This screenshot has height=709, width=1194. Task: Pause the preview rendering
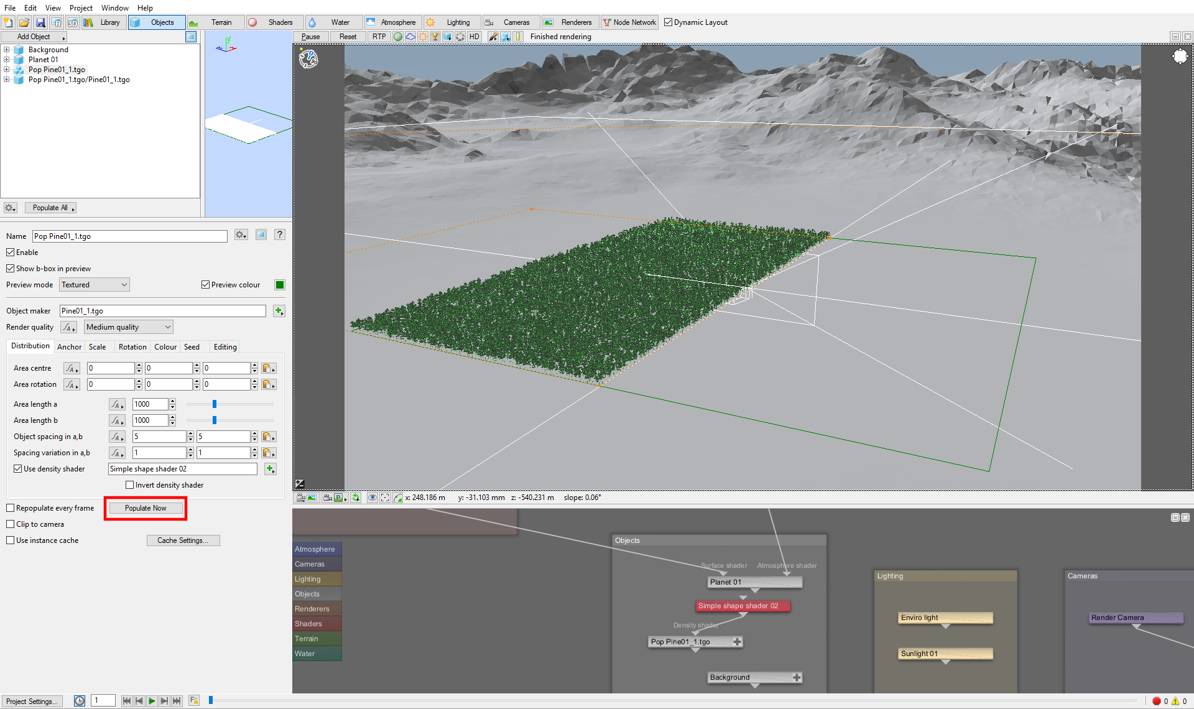(x=311, y=37)
